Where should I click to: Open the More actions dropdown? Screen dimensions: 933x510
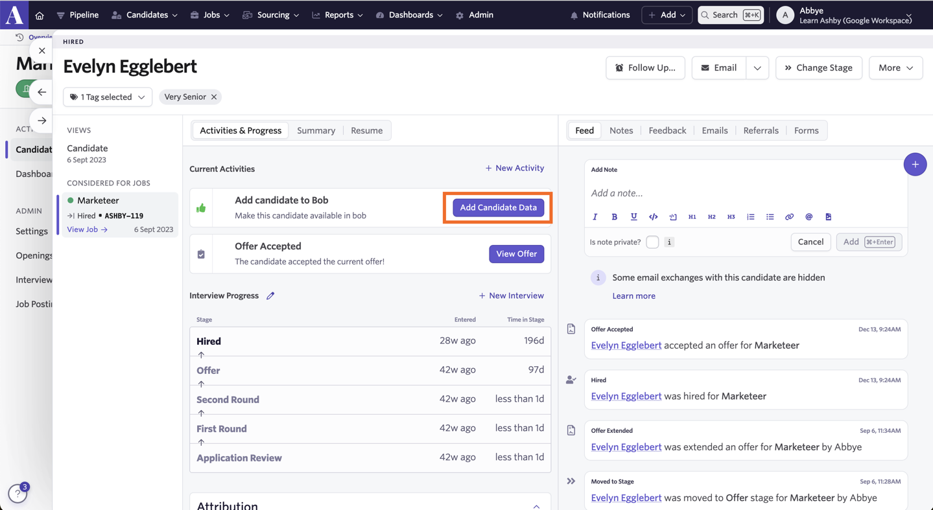(x=895, y=68)
